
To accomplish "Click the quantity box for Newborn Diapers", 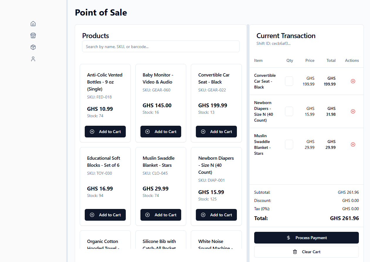I will [289, 111].
